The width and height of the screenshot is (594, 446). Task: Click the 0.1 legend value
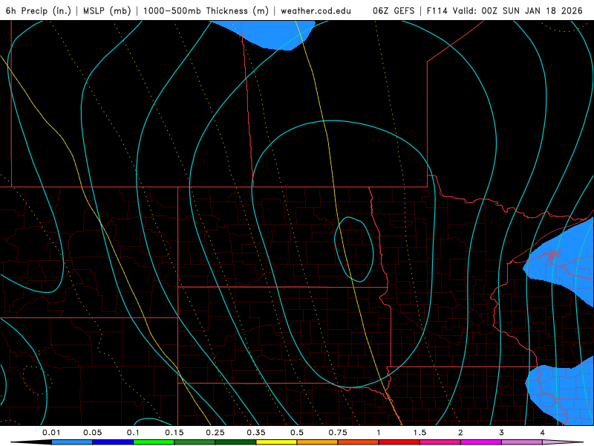pyautogui.click(x=133, y=433)
